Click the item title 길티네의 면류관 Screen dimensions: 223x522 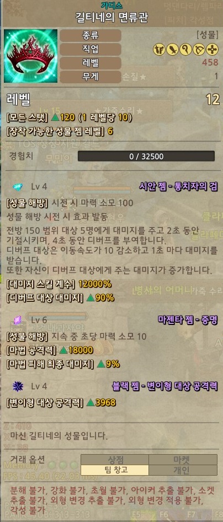[x=111, y=17]
